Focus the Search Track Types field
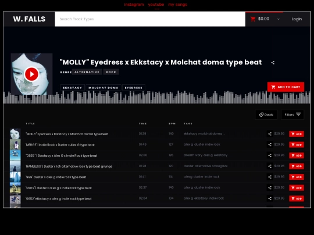 (150, 19)
